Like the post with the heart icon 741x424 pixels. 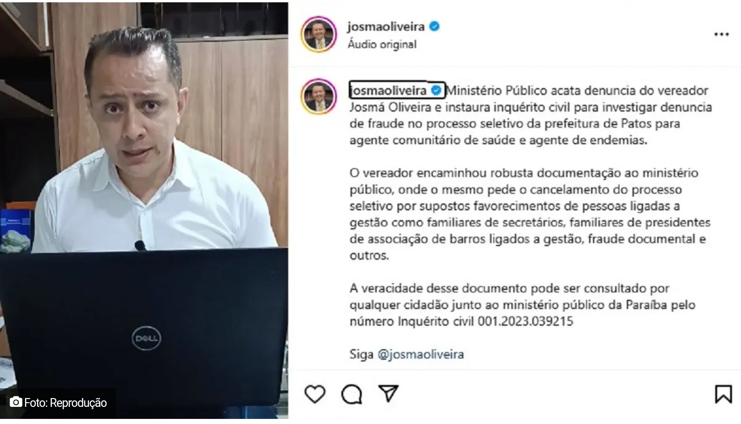click(x=315, y=394)
